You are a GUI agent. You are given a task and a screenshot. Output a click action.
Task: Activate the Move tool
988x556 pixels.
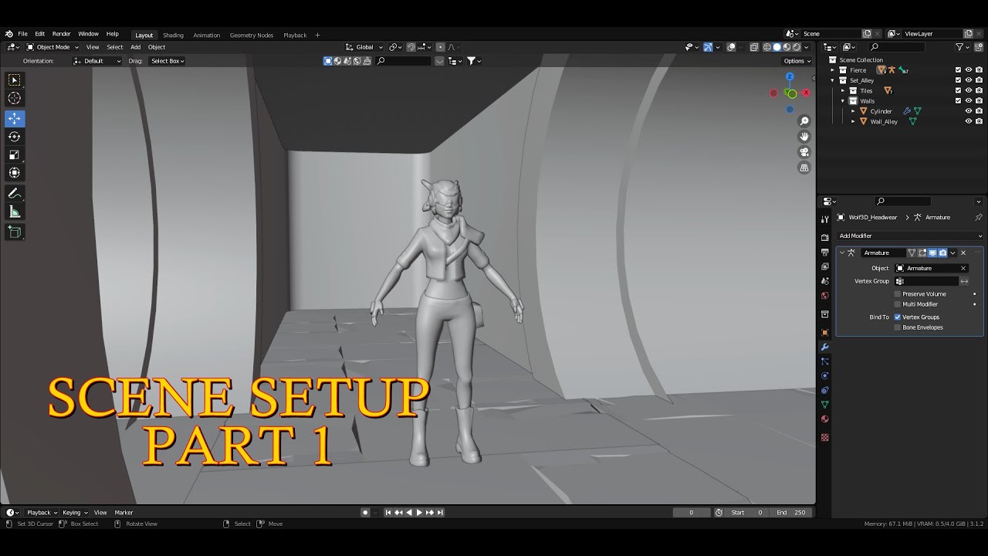click(15, 119)
